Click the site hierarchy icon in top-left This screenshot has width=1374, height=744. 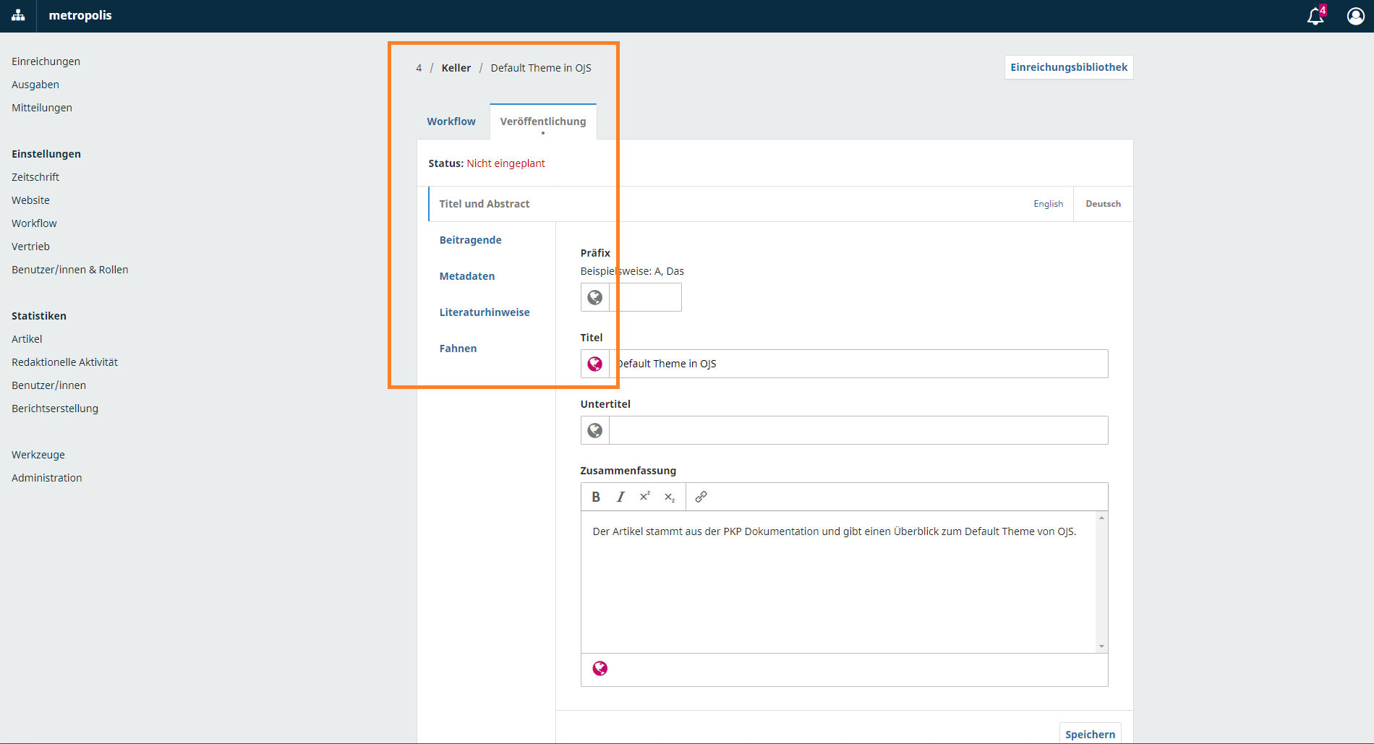coord(18,16)
